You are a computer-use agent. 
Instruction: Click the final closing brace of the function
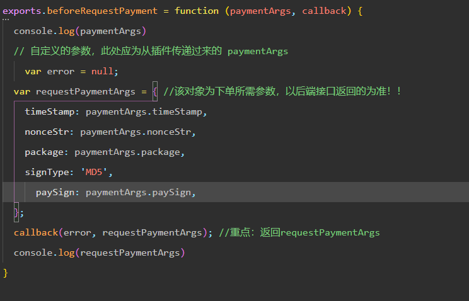6,273
